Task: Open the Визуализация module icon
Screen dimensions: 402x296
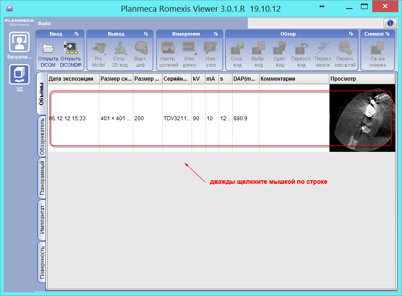Action: [x=19, y=42]
